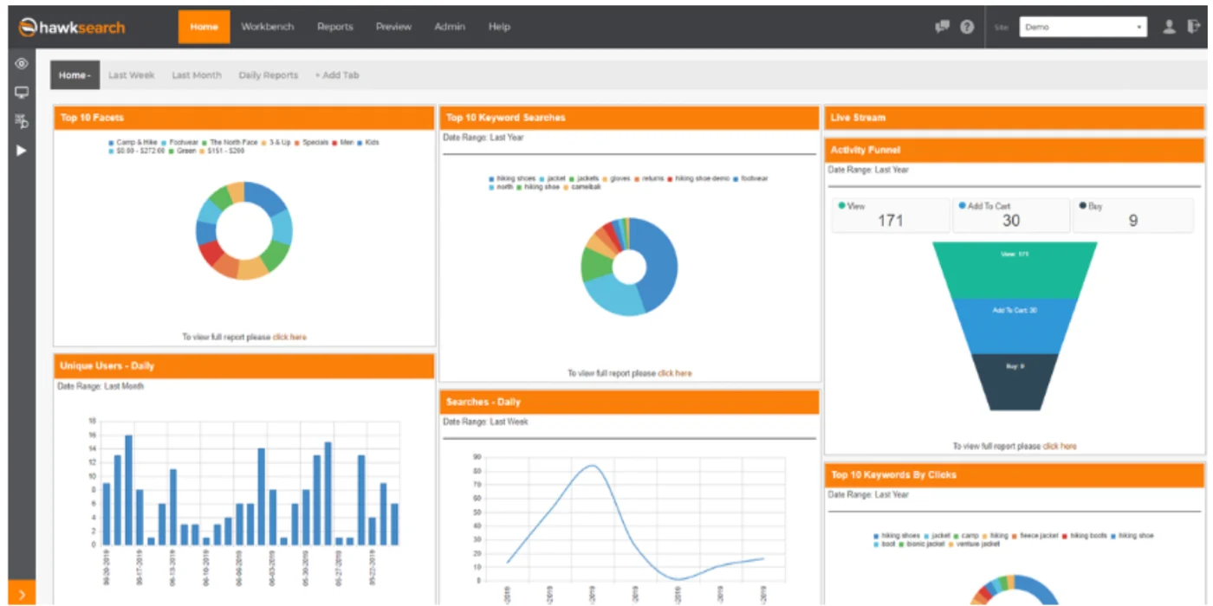Click 'Date Range: Last Year' under Activity Funnel
This screenshot has height=606, width=1213.
pyautogui.click(x=868, y=170)
